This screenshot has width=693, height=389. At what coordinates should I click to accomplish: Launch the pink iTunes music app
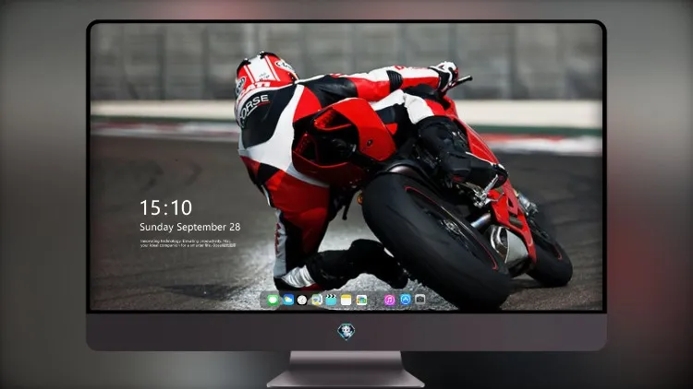[389, 301]
